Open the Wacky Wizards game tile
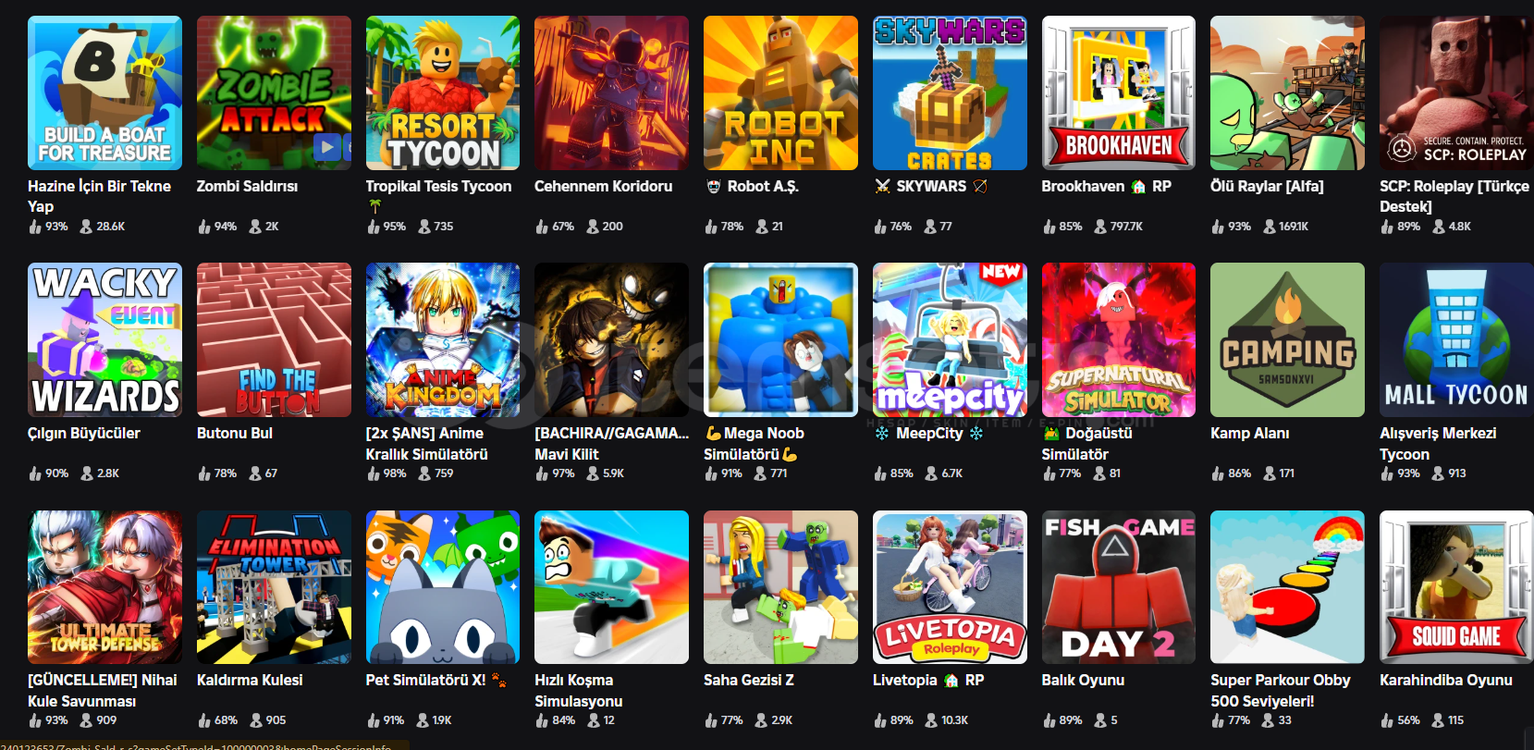Screen dimensions: 1534x750 click(x=104, y=339)
